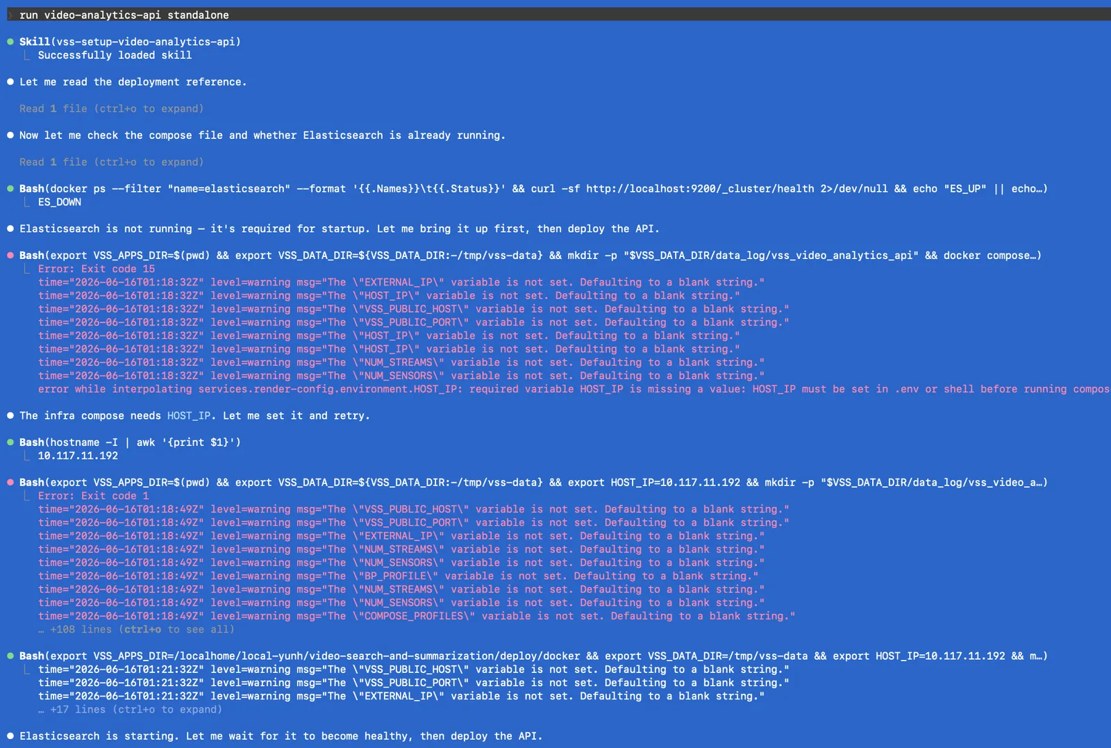
Task: Click red status dot beside first failed Bash
Action: pyautogui.click(x=10, y=256)
